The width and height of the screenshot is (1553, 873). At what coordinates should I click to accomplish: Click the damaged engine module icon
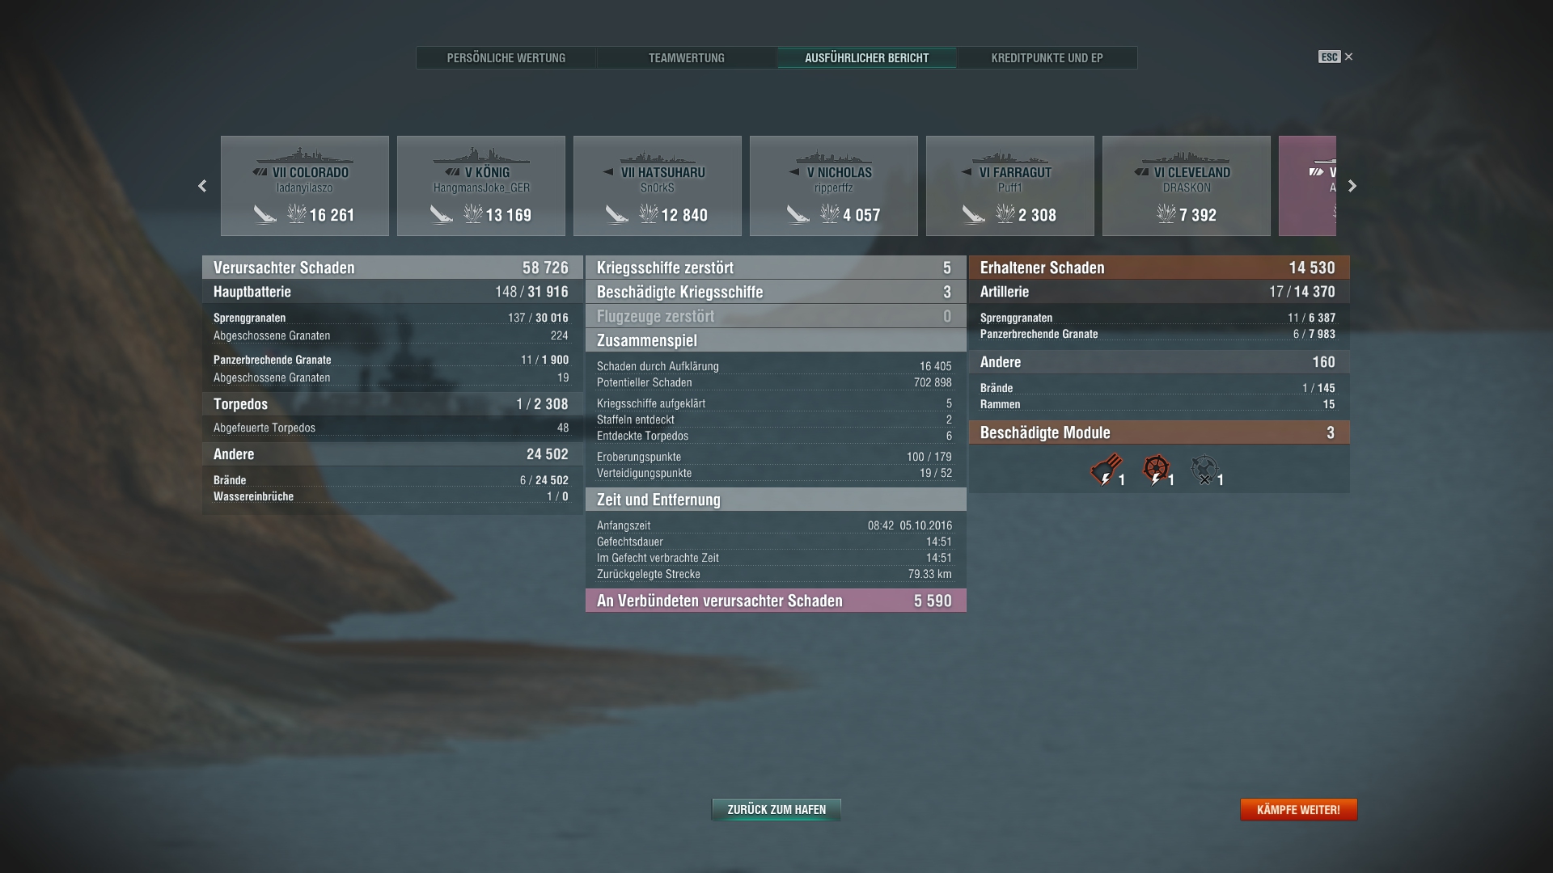pos(1106,470)
